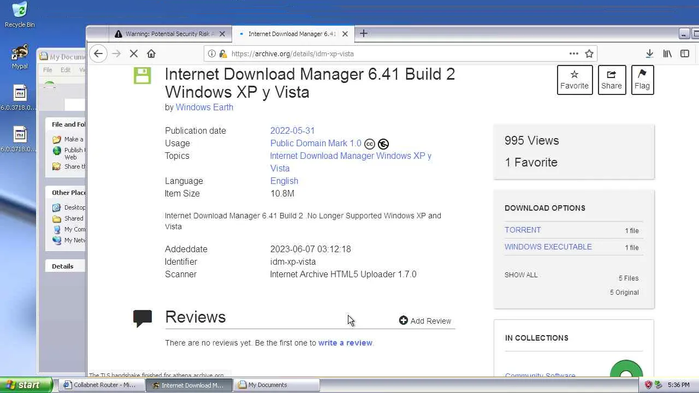The height and width of the screenshot is (393, 699).
Task: Click the My Documents window title bar
Action: pyautogui.click(x=62, y=56)
